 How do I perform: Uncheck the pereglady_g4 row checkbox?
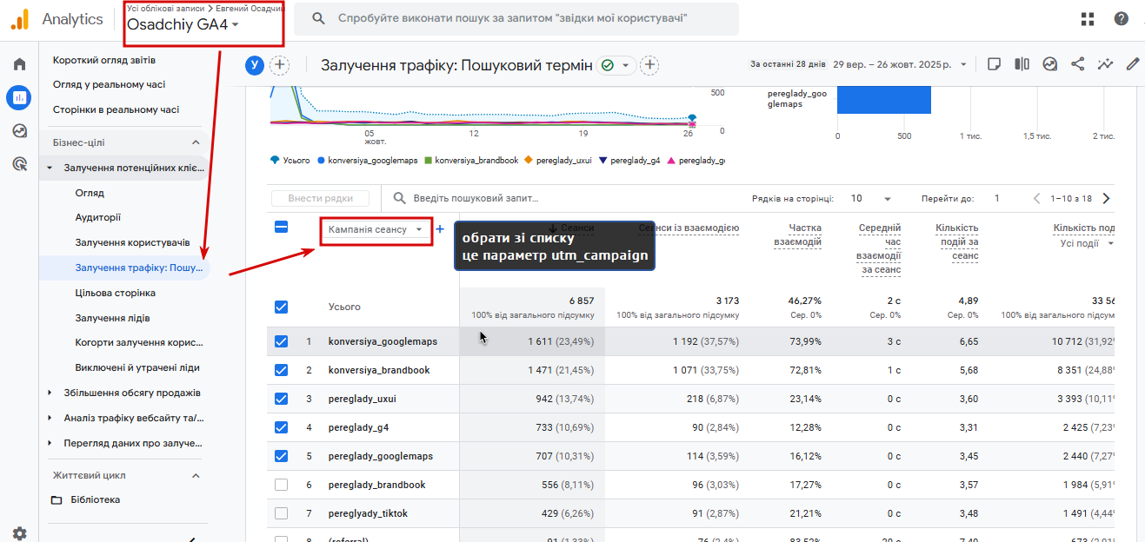pyautogui.click(x=281, y=427)
